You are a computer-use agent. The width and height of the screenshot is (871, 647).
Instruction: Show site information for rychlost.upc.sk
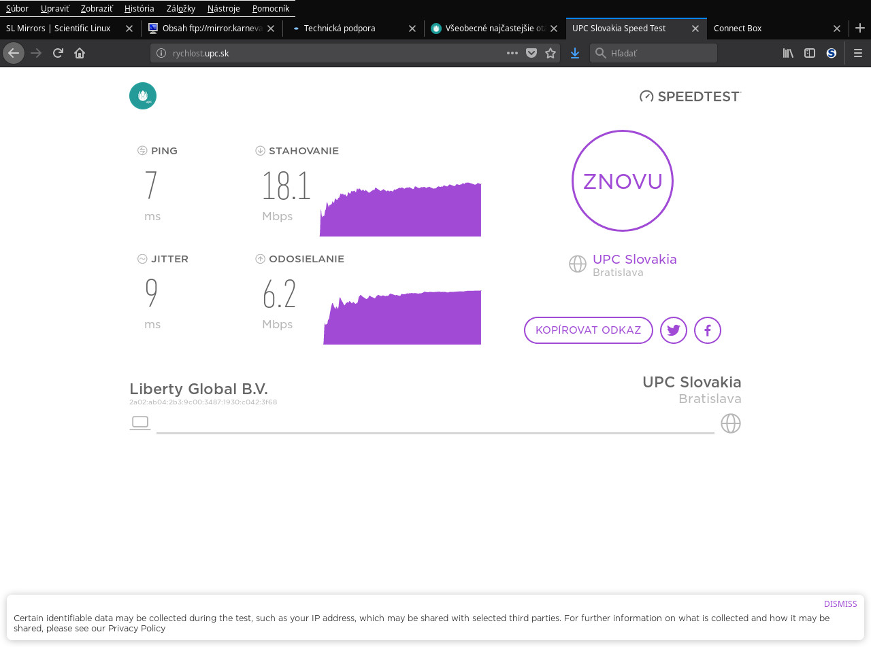click(x=161, y=53)
